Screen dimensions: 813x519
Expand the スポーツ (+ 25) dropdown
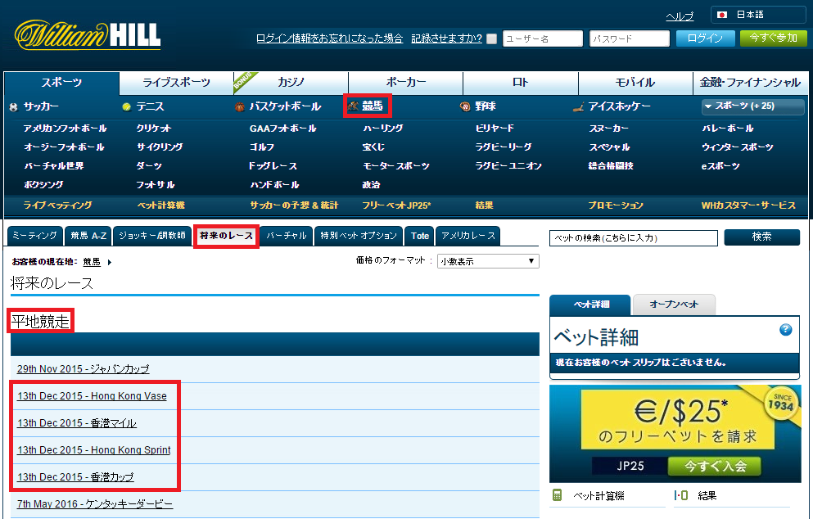(752, 106)
